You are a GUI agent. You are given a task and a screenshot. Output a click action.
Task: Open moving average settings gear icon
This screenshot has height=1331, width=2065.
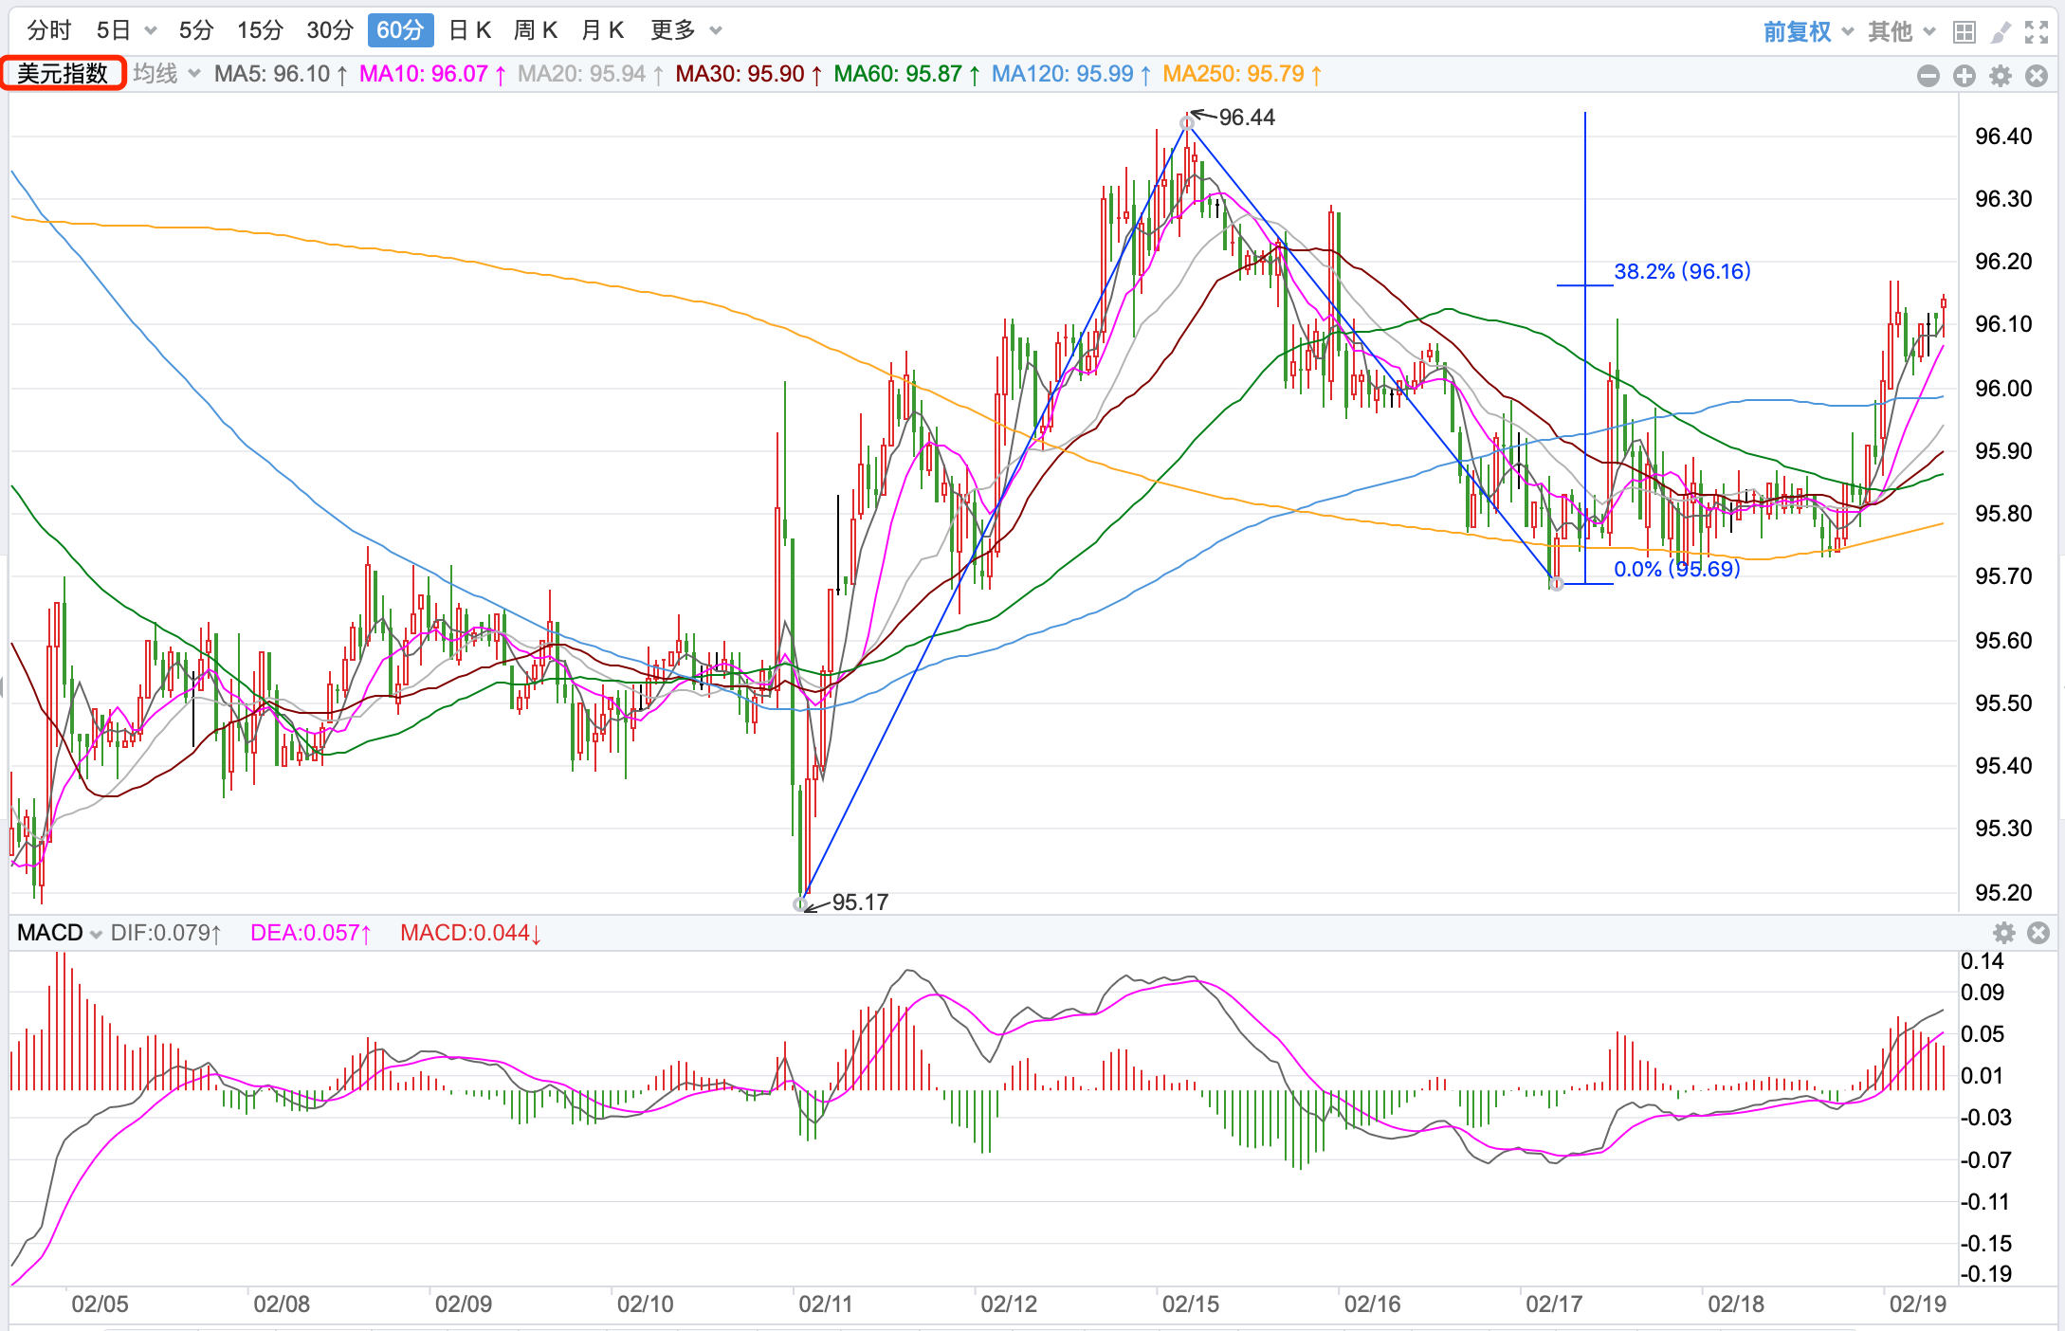[2001, 76]
